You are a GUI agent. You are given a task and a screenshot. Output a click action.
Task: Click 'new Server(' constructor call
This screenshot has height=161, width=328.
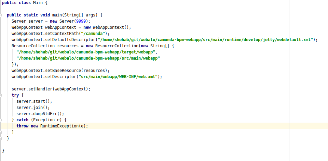pos(63,21)
